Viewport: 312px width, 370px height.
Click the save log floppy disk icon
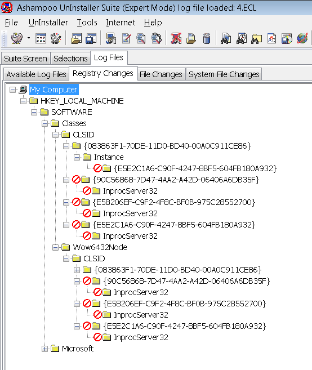click(x=91, y=38)
